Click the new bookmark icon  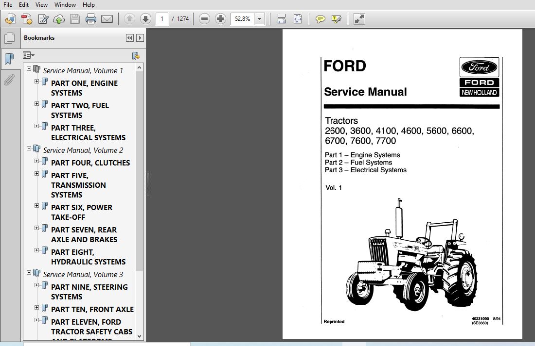(136, 55)
